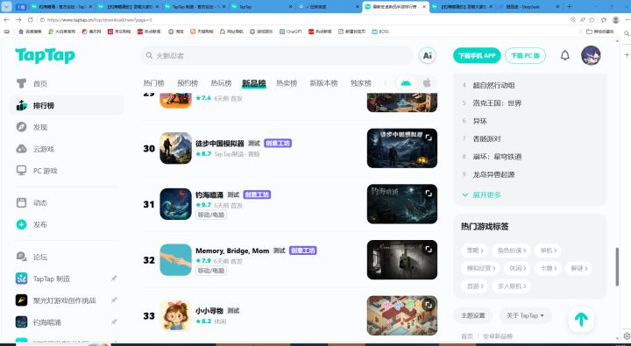The height and width of the screenshot is (346, 631).
Task: Open 洛克王国：世界 in the side ranking
Action: click(497, 103)
